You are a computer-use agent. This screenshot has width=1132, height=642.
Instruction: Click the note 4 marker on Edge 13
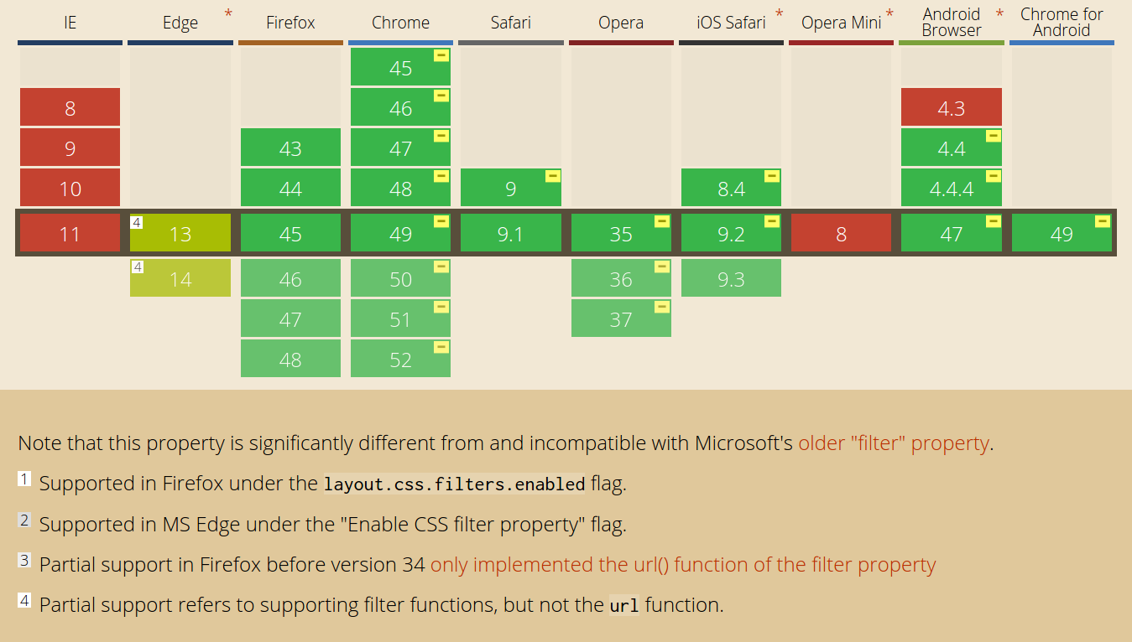pos(138,222)
